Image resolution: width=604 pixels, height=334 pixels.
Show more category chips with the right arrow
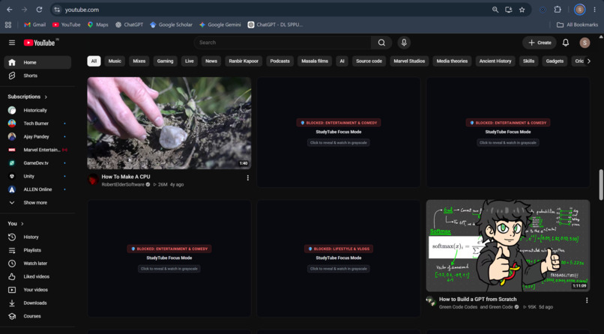click(588, 61)
